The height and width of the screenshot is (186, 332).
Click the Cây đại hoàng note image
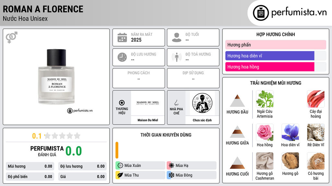pyautogui.click(x=316, y=99)
